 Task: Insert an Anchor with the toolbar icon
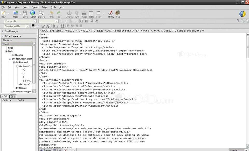pyautogui.click(x=69, y=13)
